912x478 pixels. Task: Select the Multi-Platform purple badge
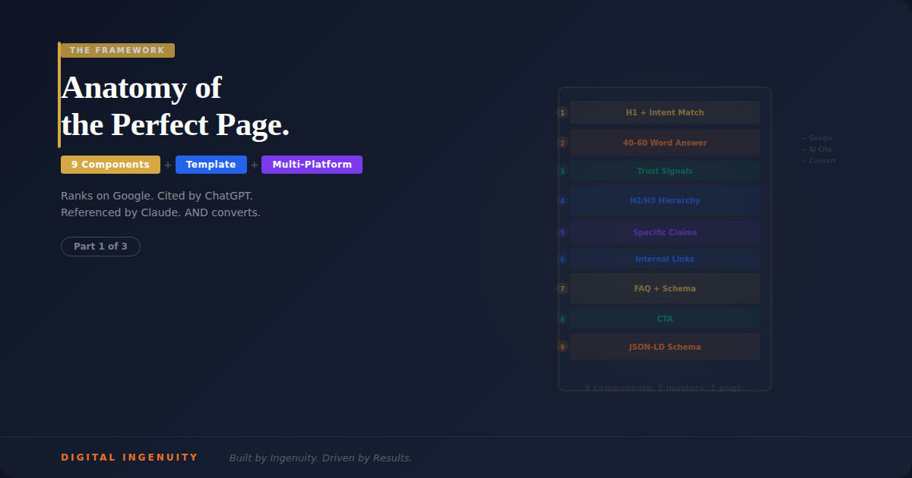click(312, 164)
